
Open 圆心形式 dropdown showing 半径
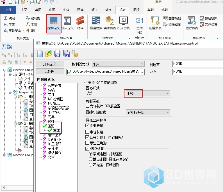[148, 93]
